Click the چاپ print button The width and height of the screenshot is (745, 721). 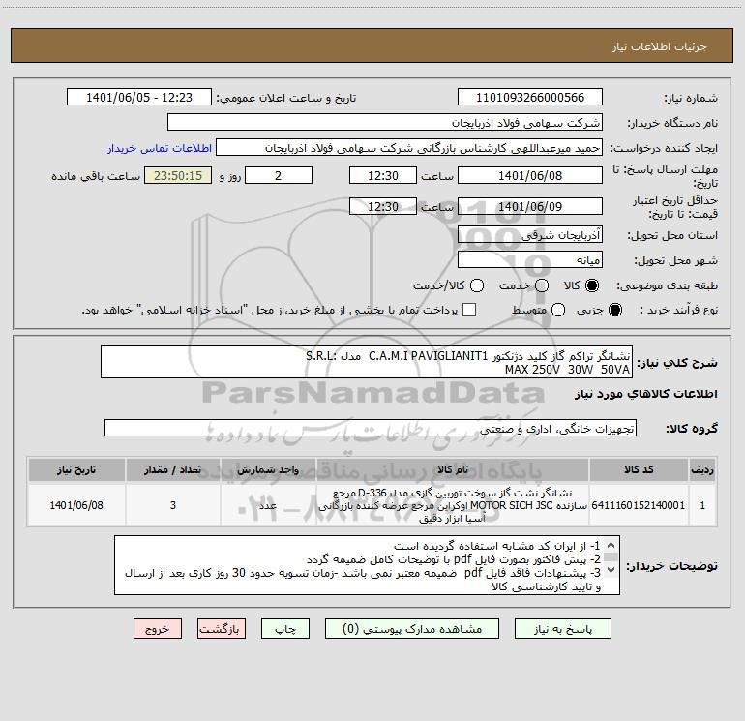click(x=285, y=629)
